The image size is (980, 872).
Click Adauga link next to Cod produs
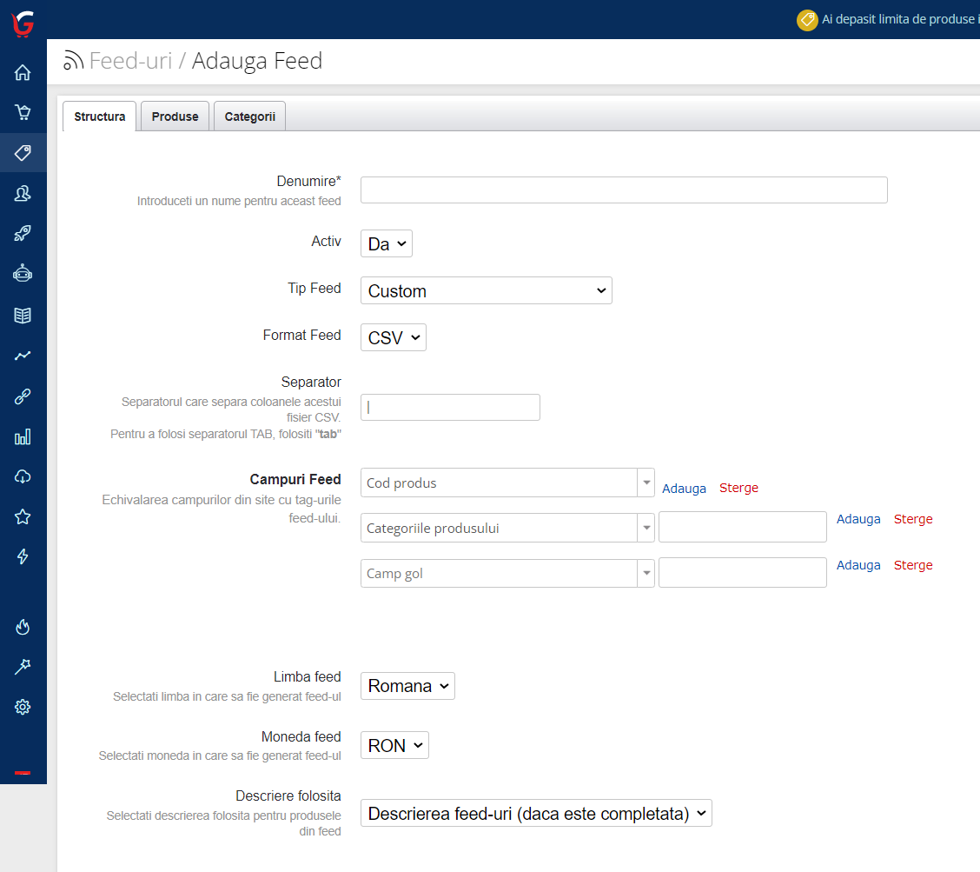point(684,489)
